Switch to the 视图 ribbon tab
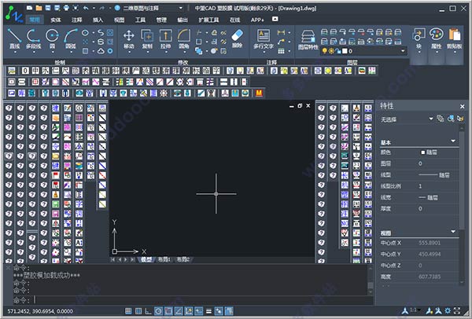 (x=120, y=20)
